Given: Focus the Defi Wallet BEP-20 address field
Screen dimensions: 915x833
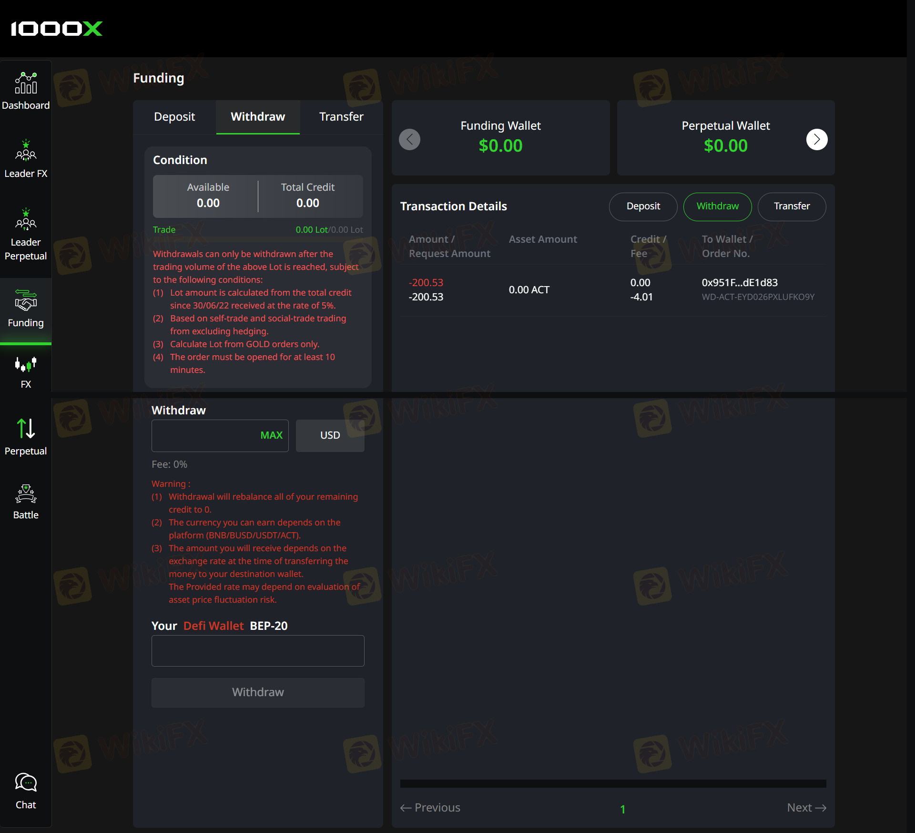Looking at the screenshot, I should point(258,651).
